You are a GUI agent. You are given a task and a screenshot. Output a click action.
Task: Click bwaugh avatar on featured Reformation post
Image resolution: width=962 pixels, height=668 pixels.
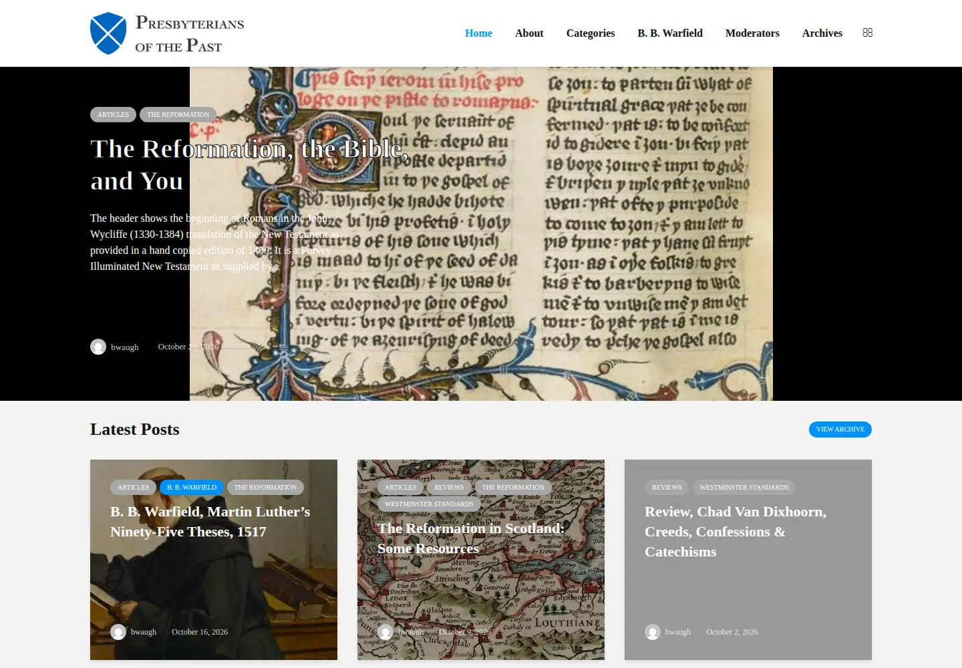98,347
